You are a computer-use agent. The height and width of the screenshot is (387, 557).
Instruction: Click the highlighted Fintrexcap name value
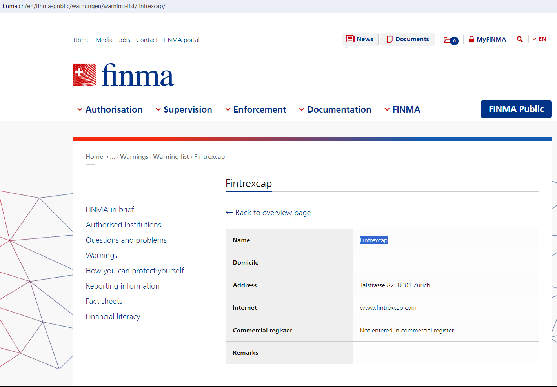pos(374,240)
